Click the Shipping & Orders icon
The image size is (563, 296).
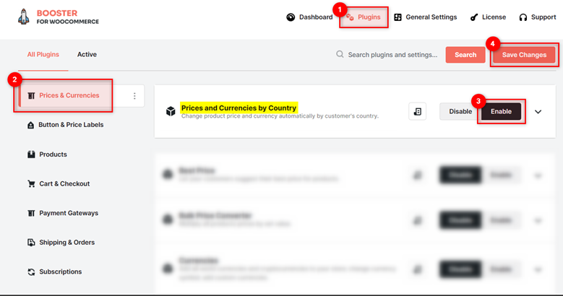click(x=31, y=243)
